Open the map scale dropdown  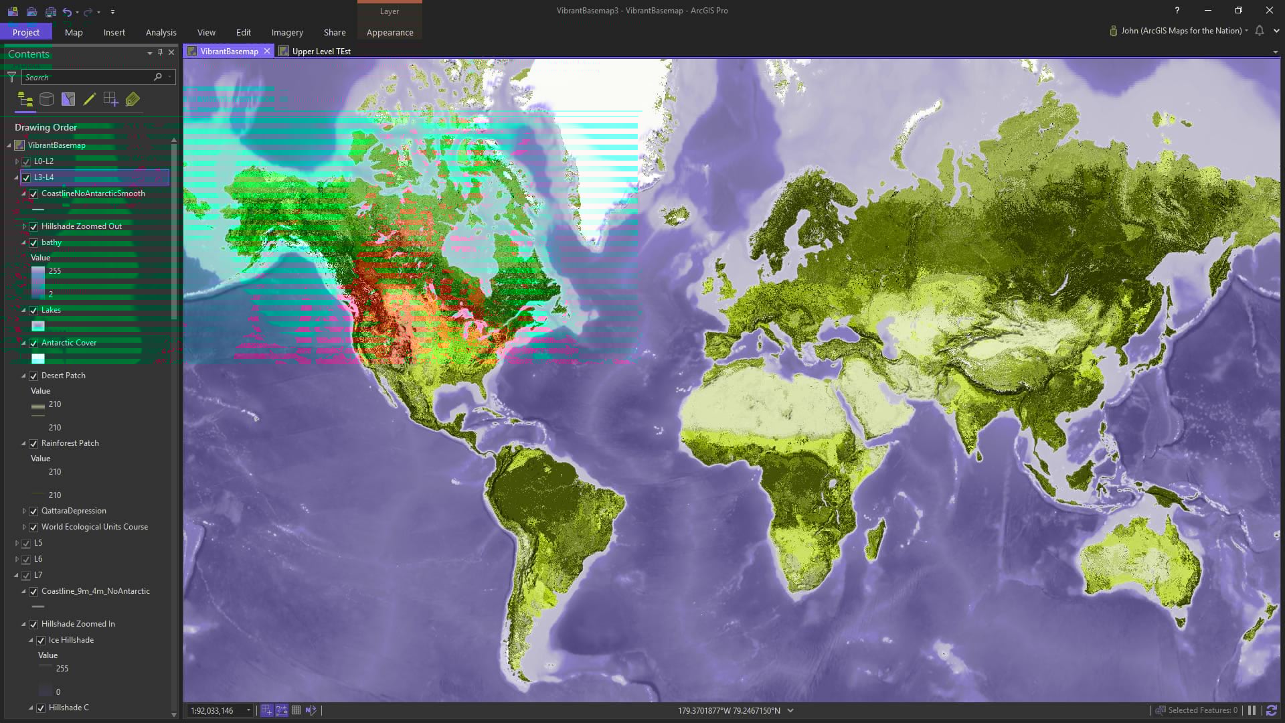(x=248, y=710)
